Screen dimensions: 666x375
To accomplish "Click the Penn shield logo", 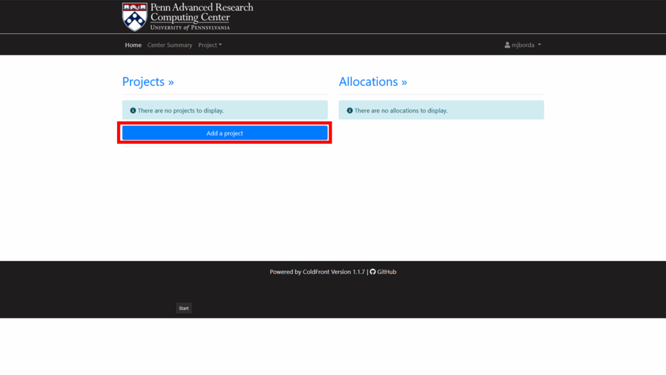I will (135, 17).
